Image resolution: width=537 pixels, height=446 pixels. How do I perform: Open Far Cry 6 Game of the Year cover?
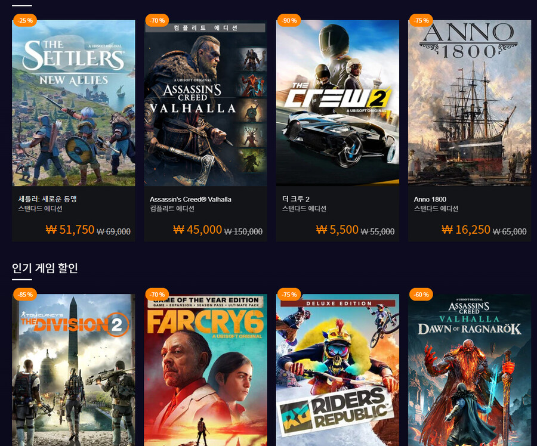(x=205, y=370)
